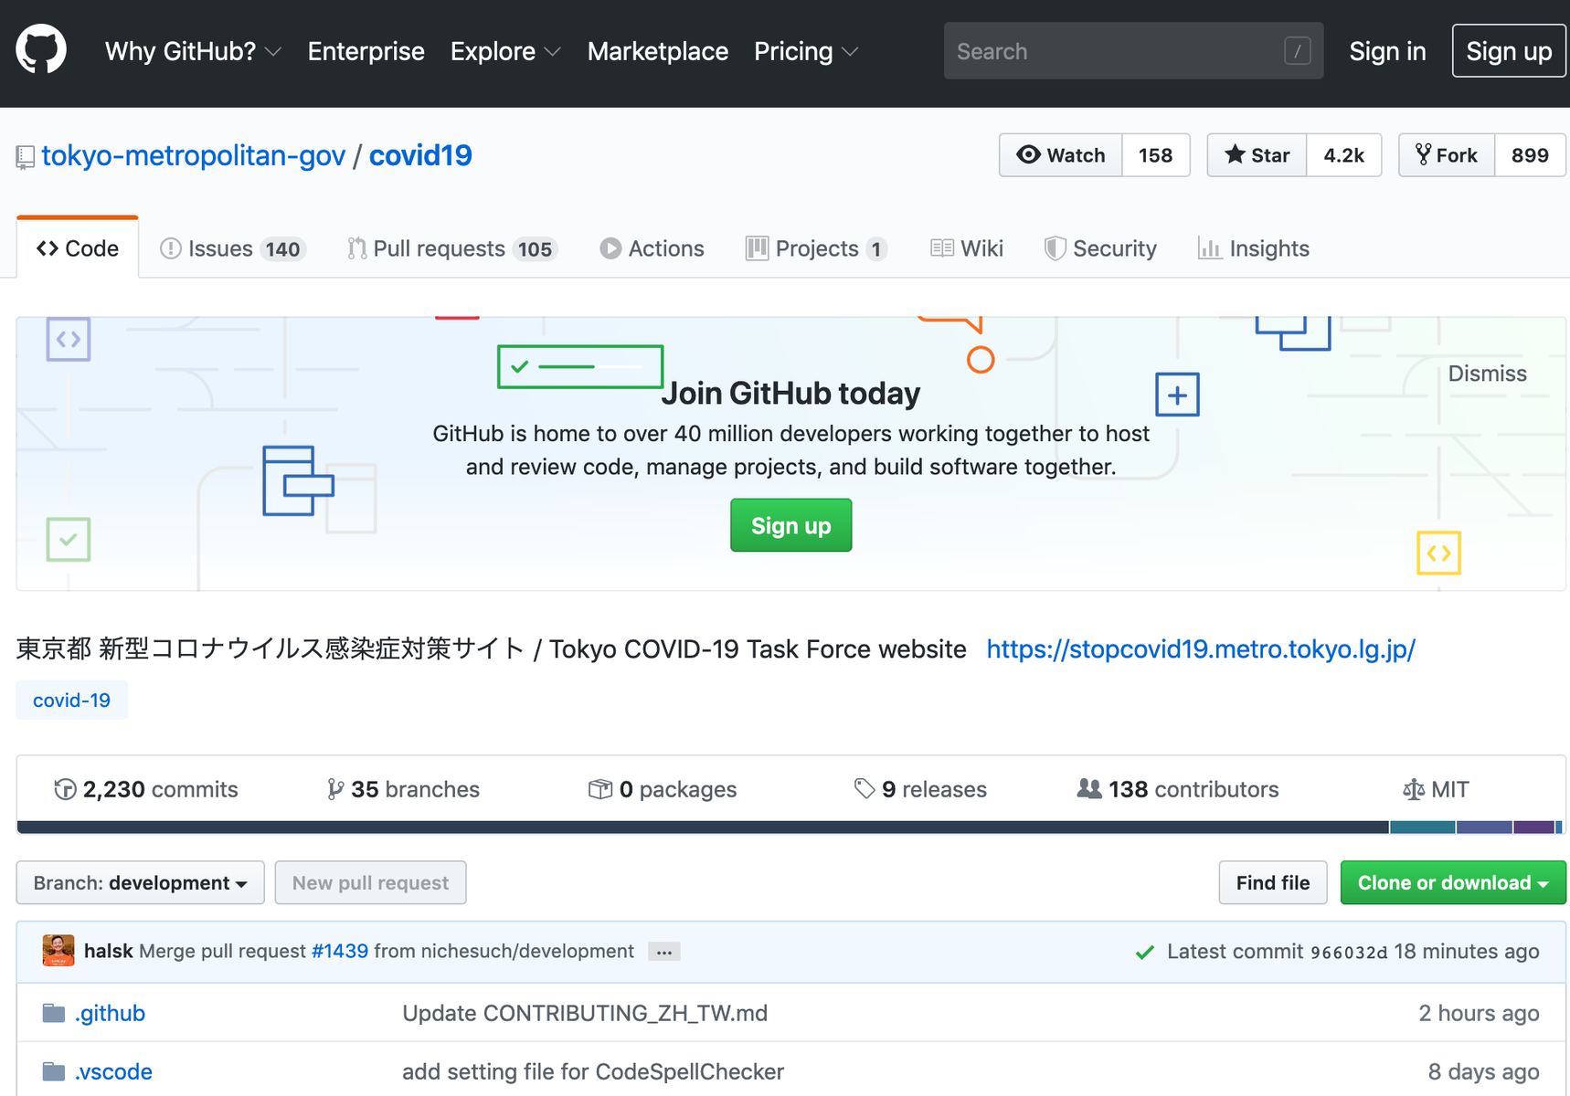Click green Sign up in the banner
1570x1096 pixels.
click(790, 525)
